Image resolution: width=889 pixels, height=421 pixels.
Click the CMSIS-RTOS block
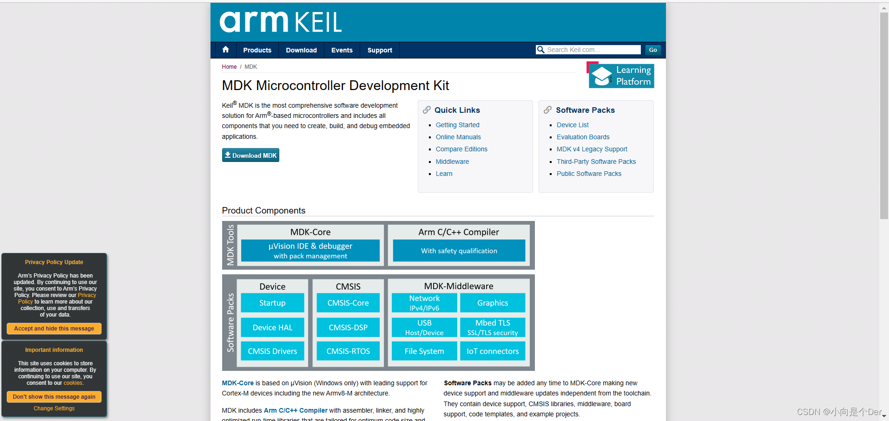348,351
